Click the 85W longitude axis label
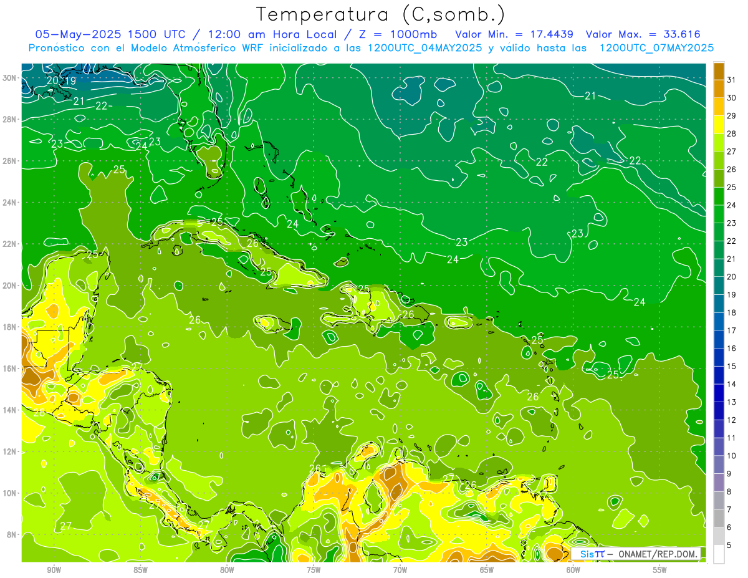The image size is (748, 578). coord(140,570)
